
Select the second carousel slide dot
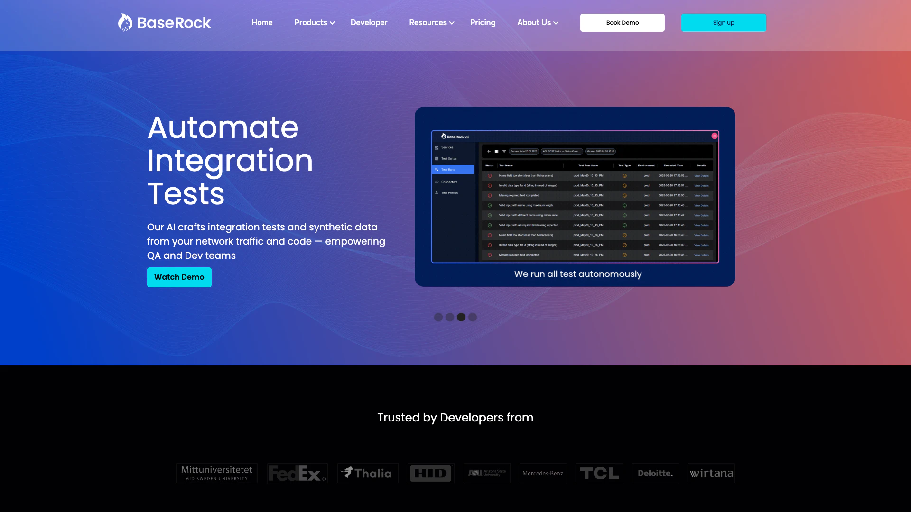(x=450, y=317)
